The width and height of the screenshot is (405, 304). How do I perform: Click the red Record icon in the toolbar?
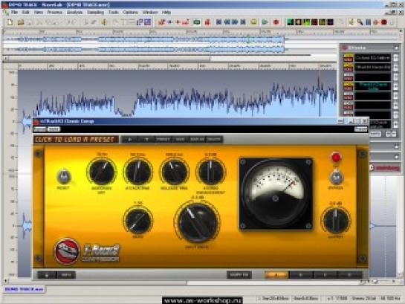click(x=276, y=22)
